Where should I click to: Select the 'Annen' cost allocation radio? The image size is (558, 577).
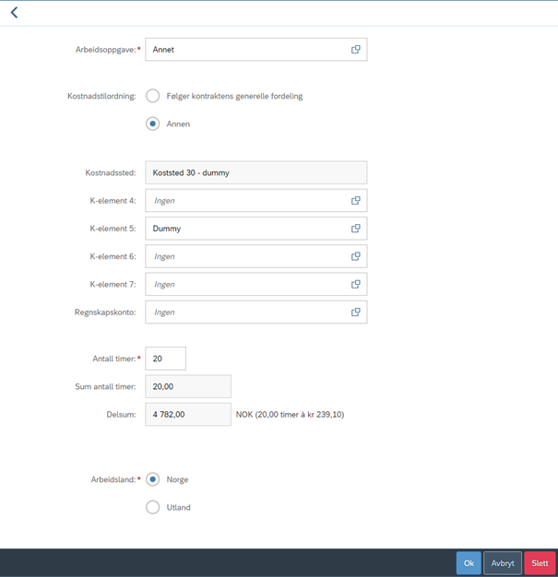152,124
